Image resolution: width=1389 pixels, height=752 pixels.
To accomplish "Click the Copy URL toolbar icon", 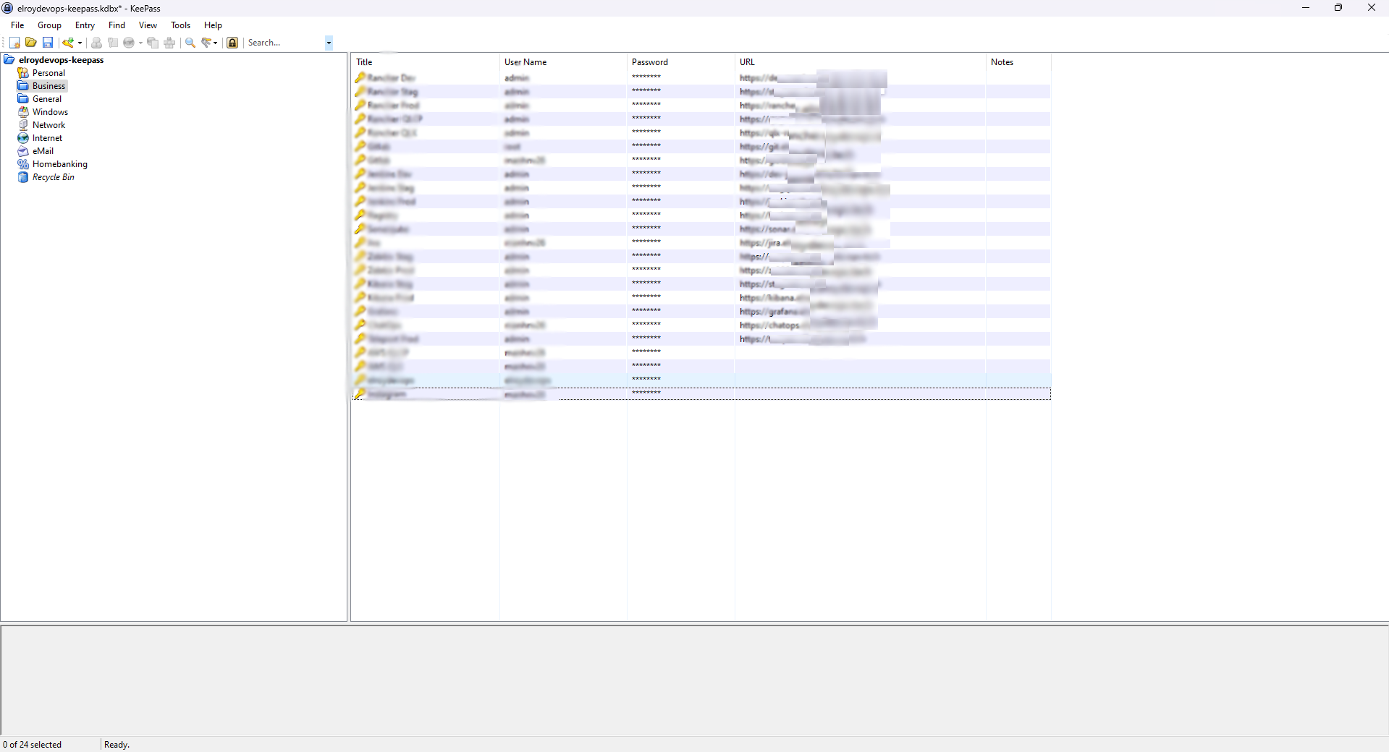I will (x=153, y=43).
